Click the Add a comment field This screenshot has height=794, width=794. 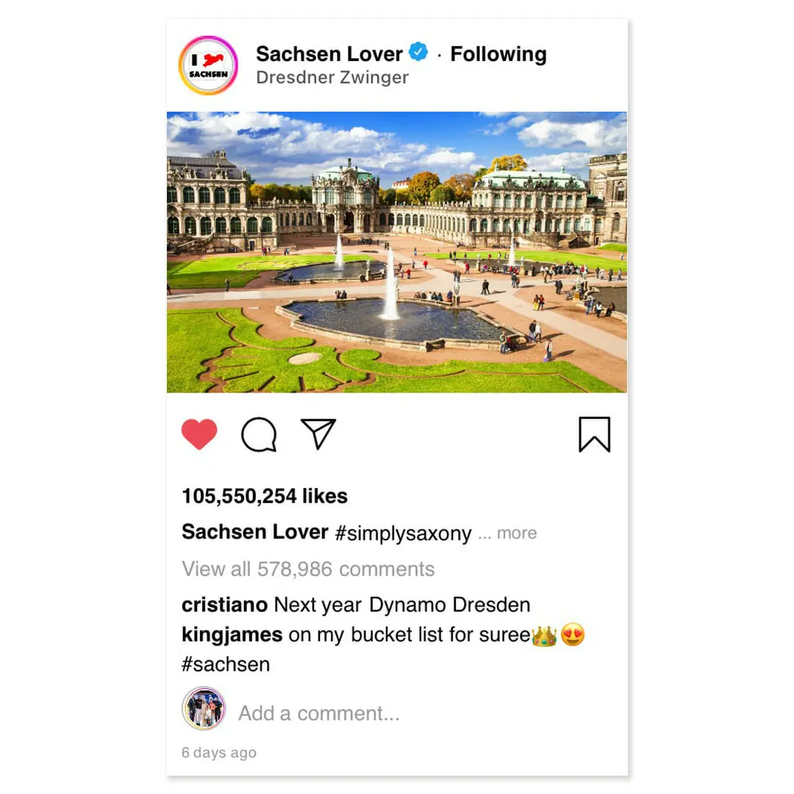(x=319, y=713)
